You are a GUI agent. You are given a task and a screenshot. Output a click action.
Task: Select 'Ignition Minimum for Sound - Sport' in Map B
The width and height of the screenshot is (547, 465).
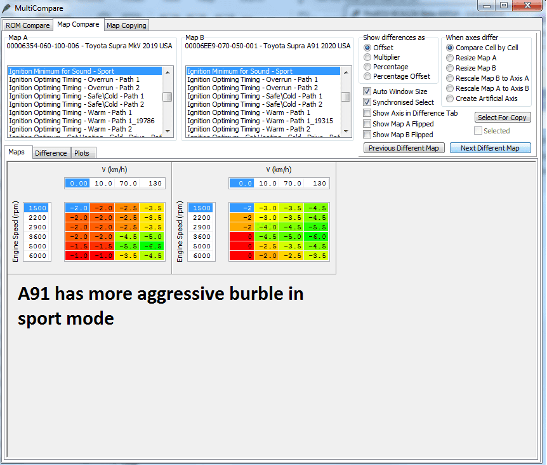coord(263,71)
